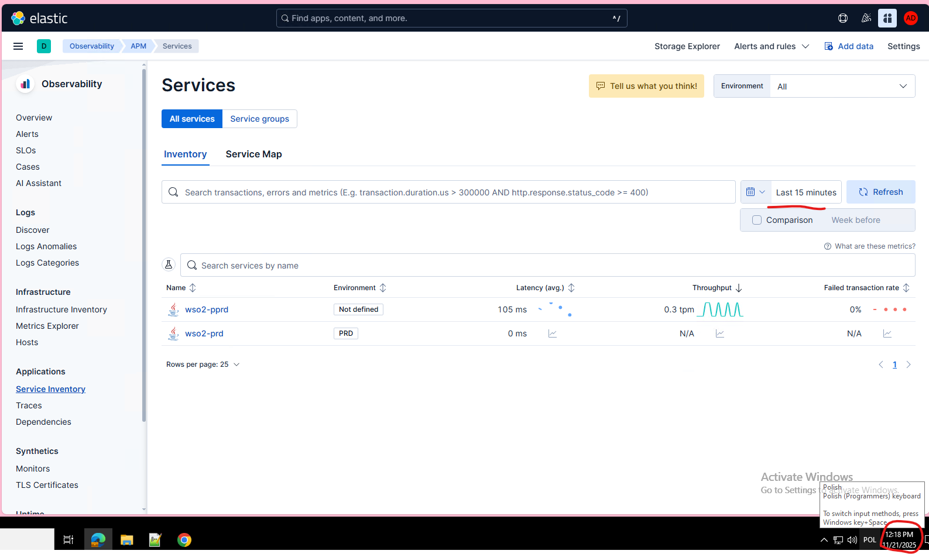
Task: Switch to the Service Map tab
Action: point(254,154)
